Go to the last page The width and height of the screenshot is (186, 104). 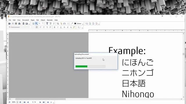(x=44, y=102)
